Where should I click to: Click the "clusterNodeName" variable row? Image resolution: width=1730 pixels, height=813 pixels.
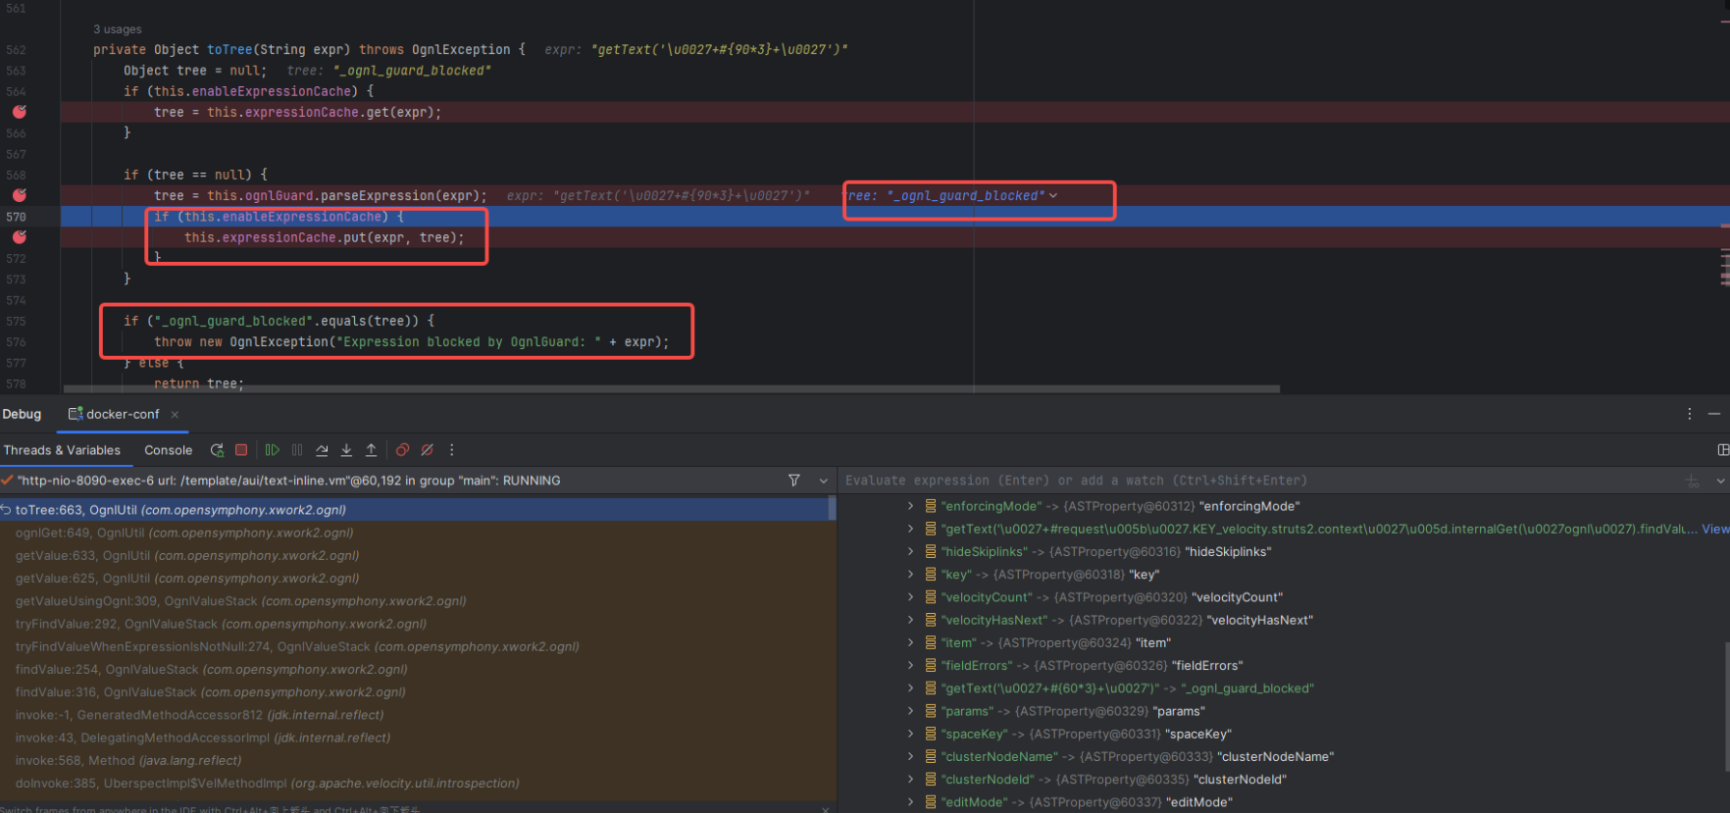point(1283,756)
